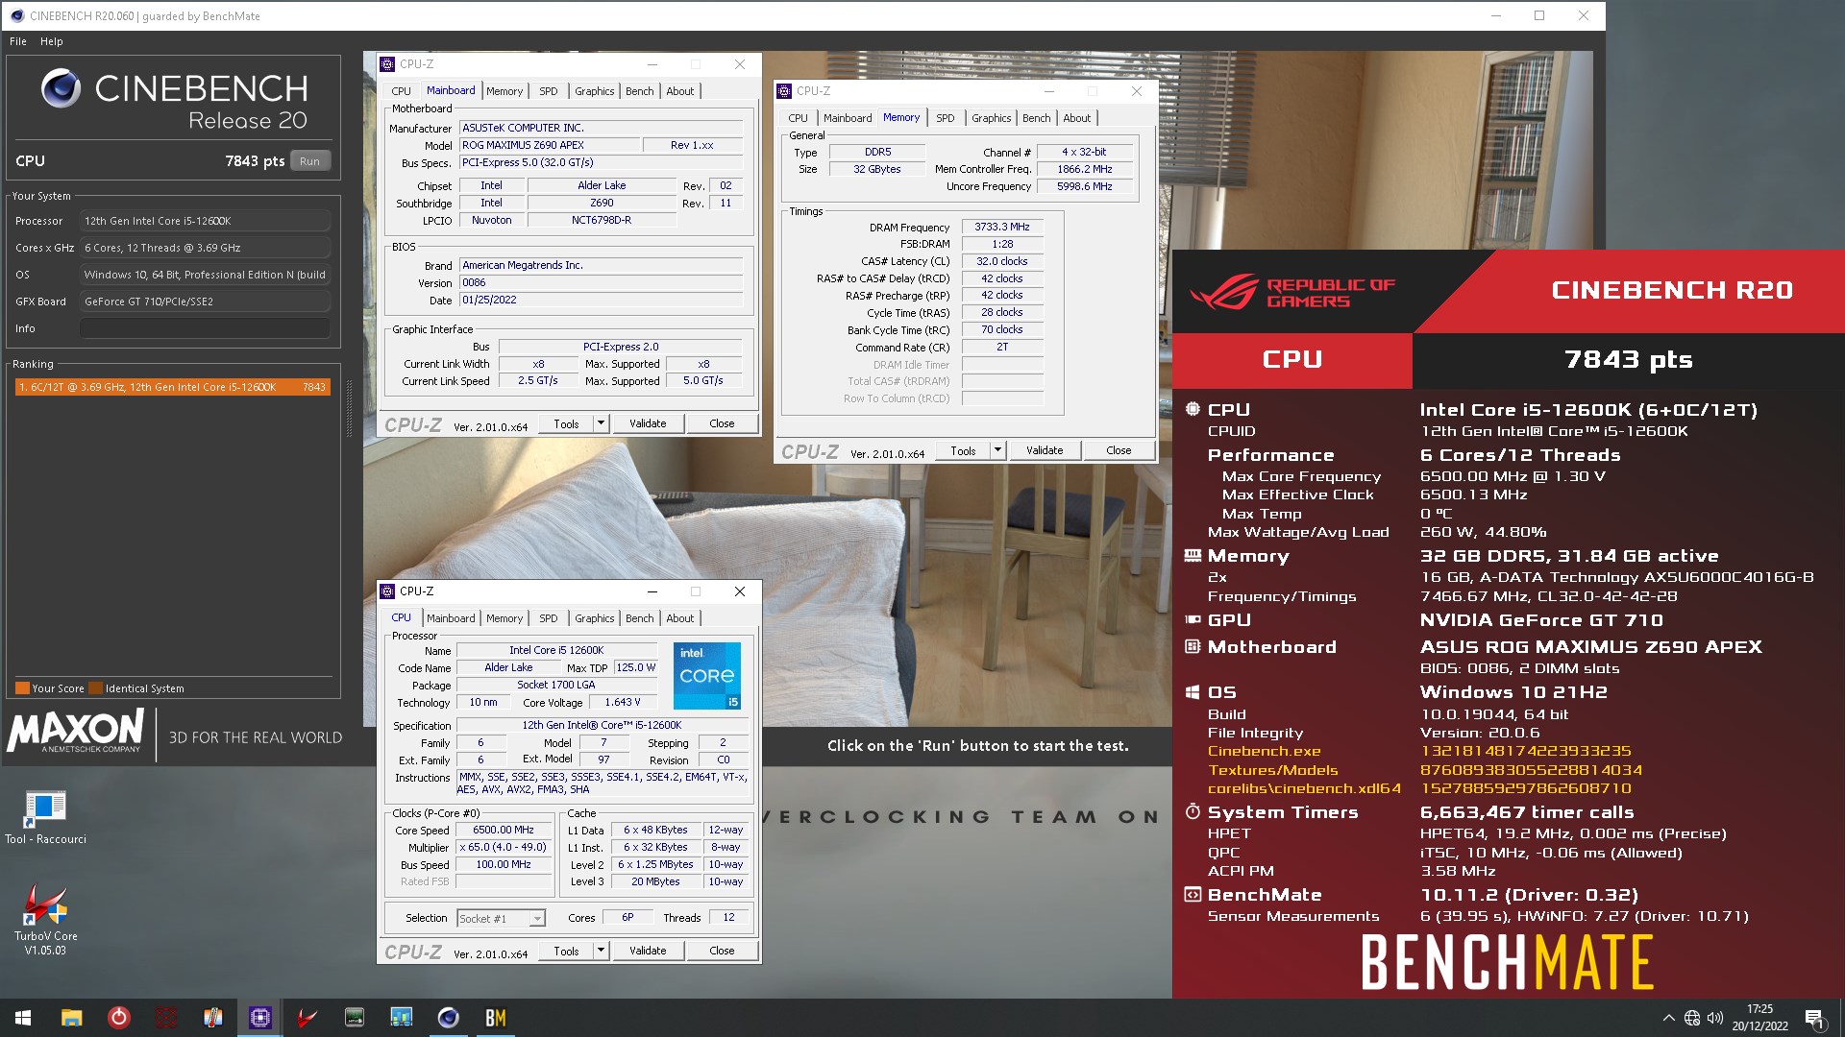Switch to Cinebench via its taskbar icon
The image size is (1845, 1037).
click(x=448, y=1018)
